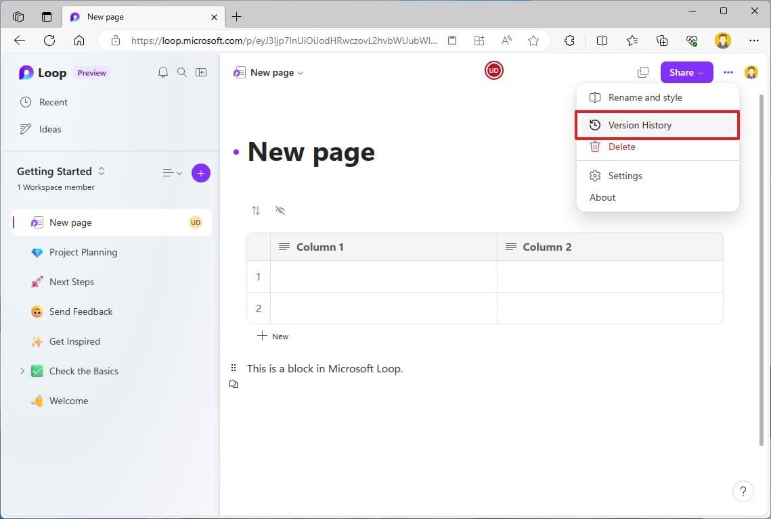Image resolution: width=771 pixels, height=519 pixels.
Task: Open the comment icon below the text block
Action: point(234,384)
